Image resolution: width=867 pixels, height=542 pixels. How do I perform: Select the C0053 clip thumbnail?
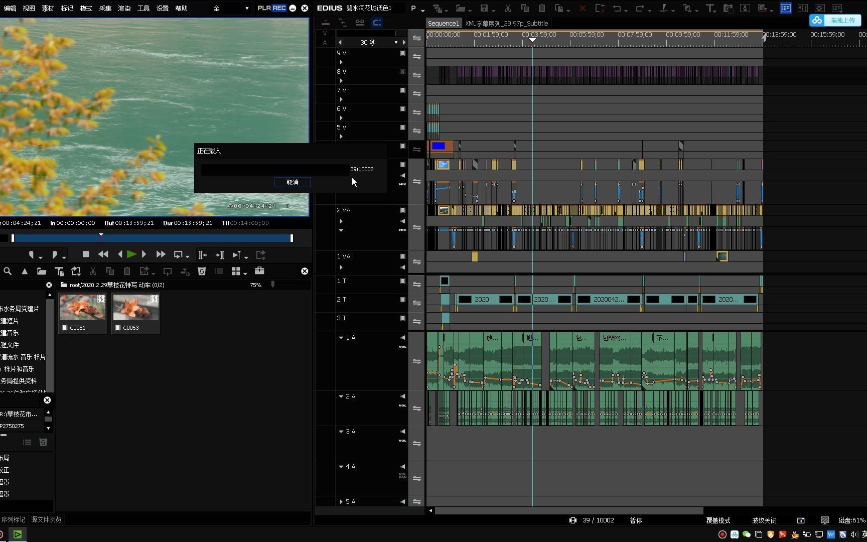tap(136, 308)
